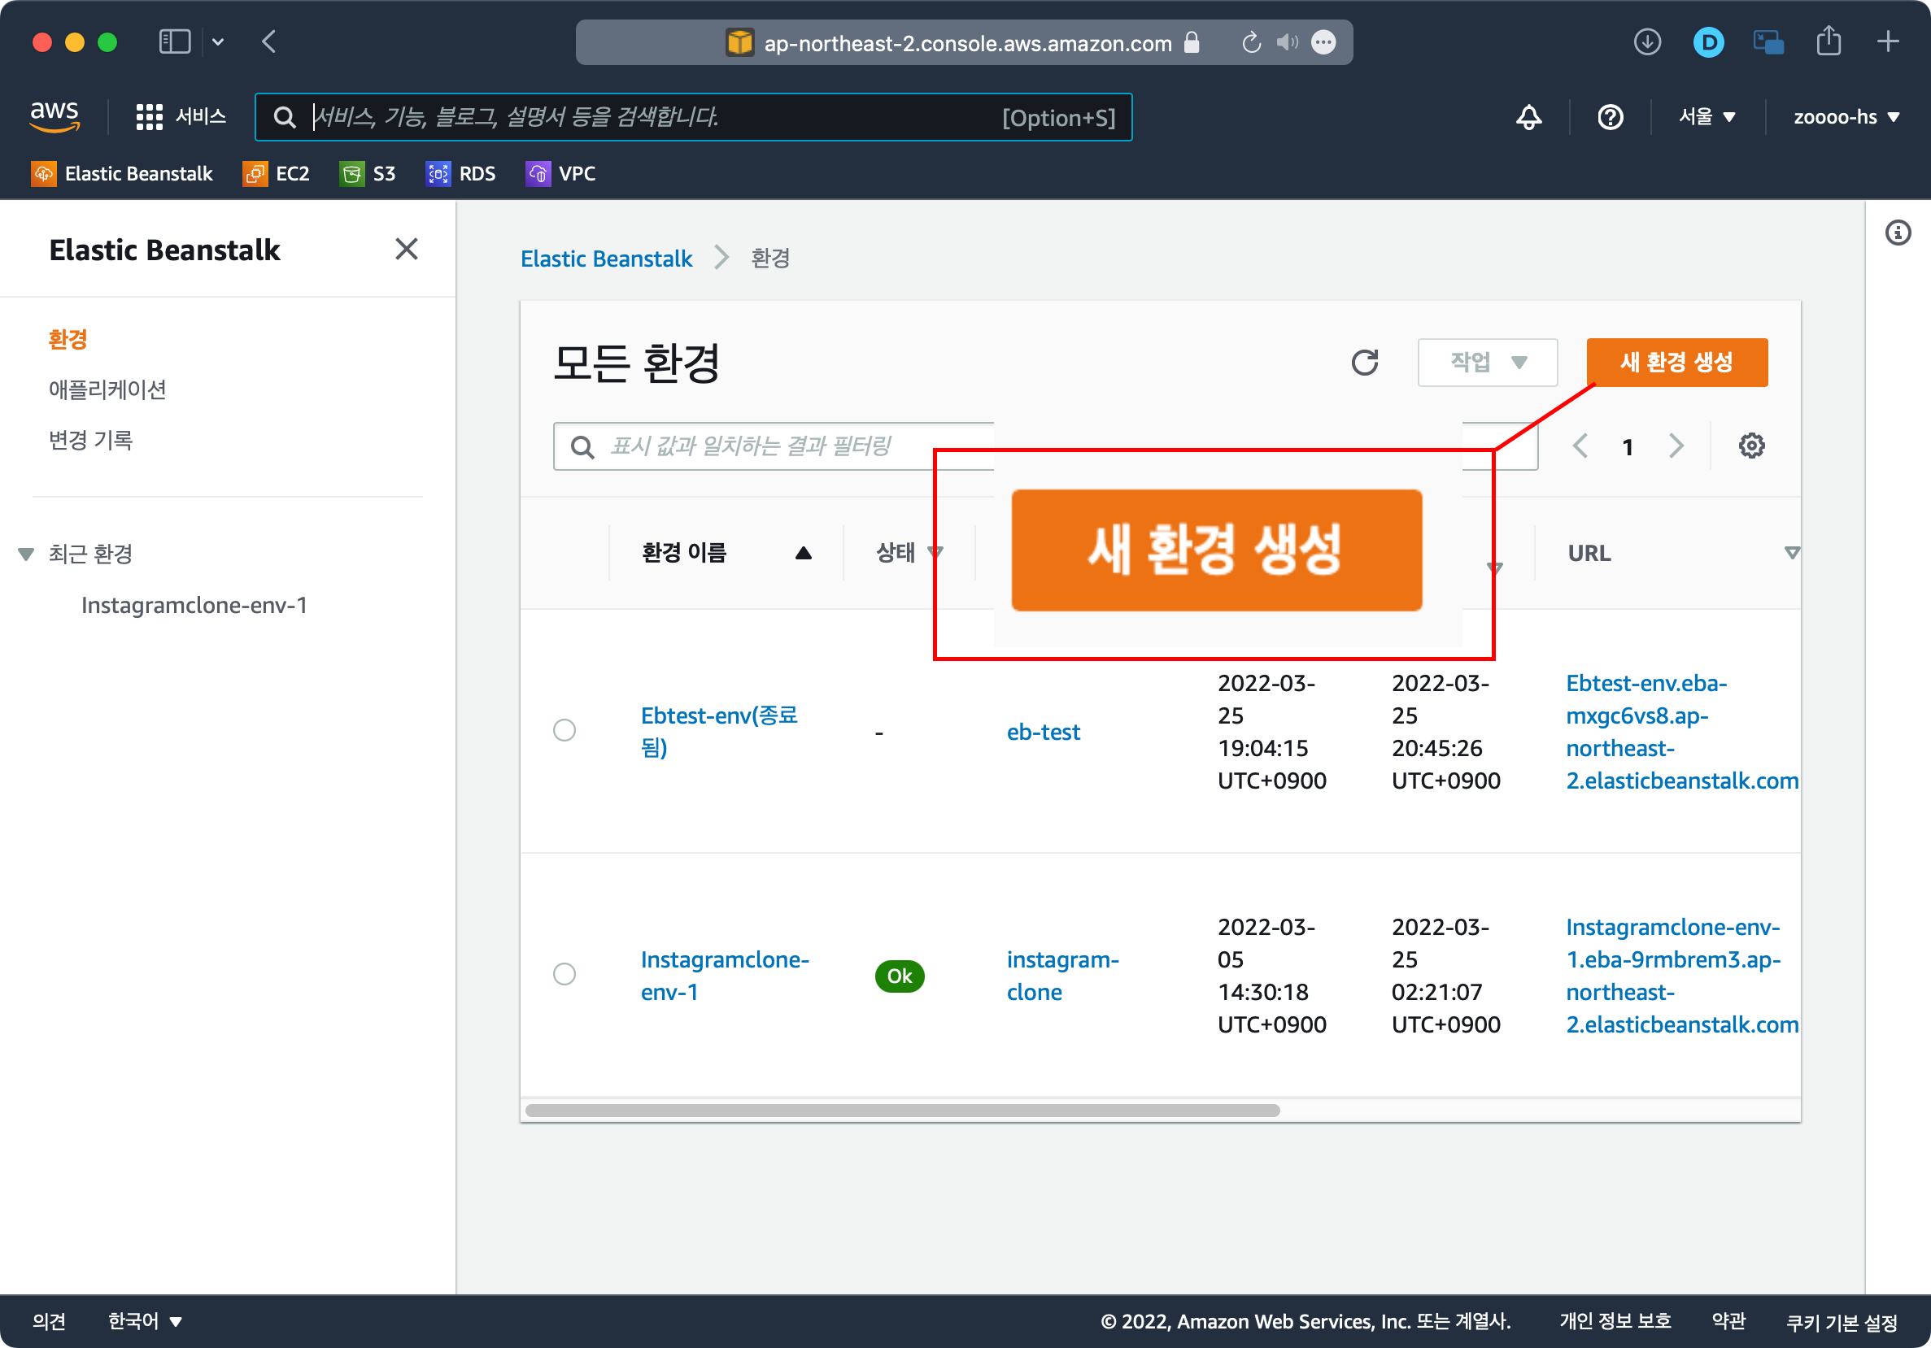
Task: Click the screen mirroring extension icon
Action: click(x=1768, y=42)
